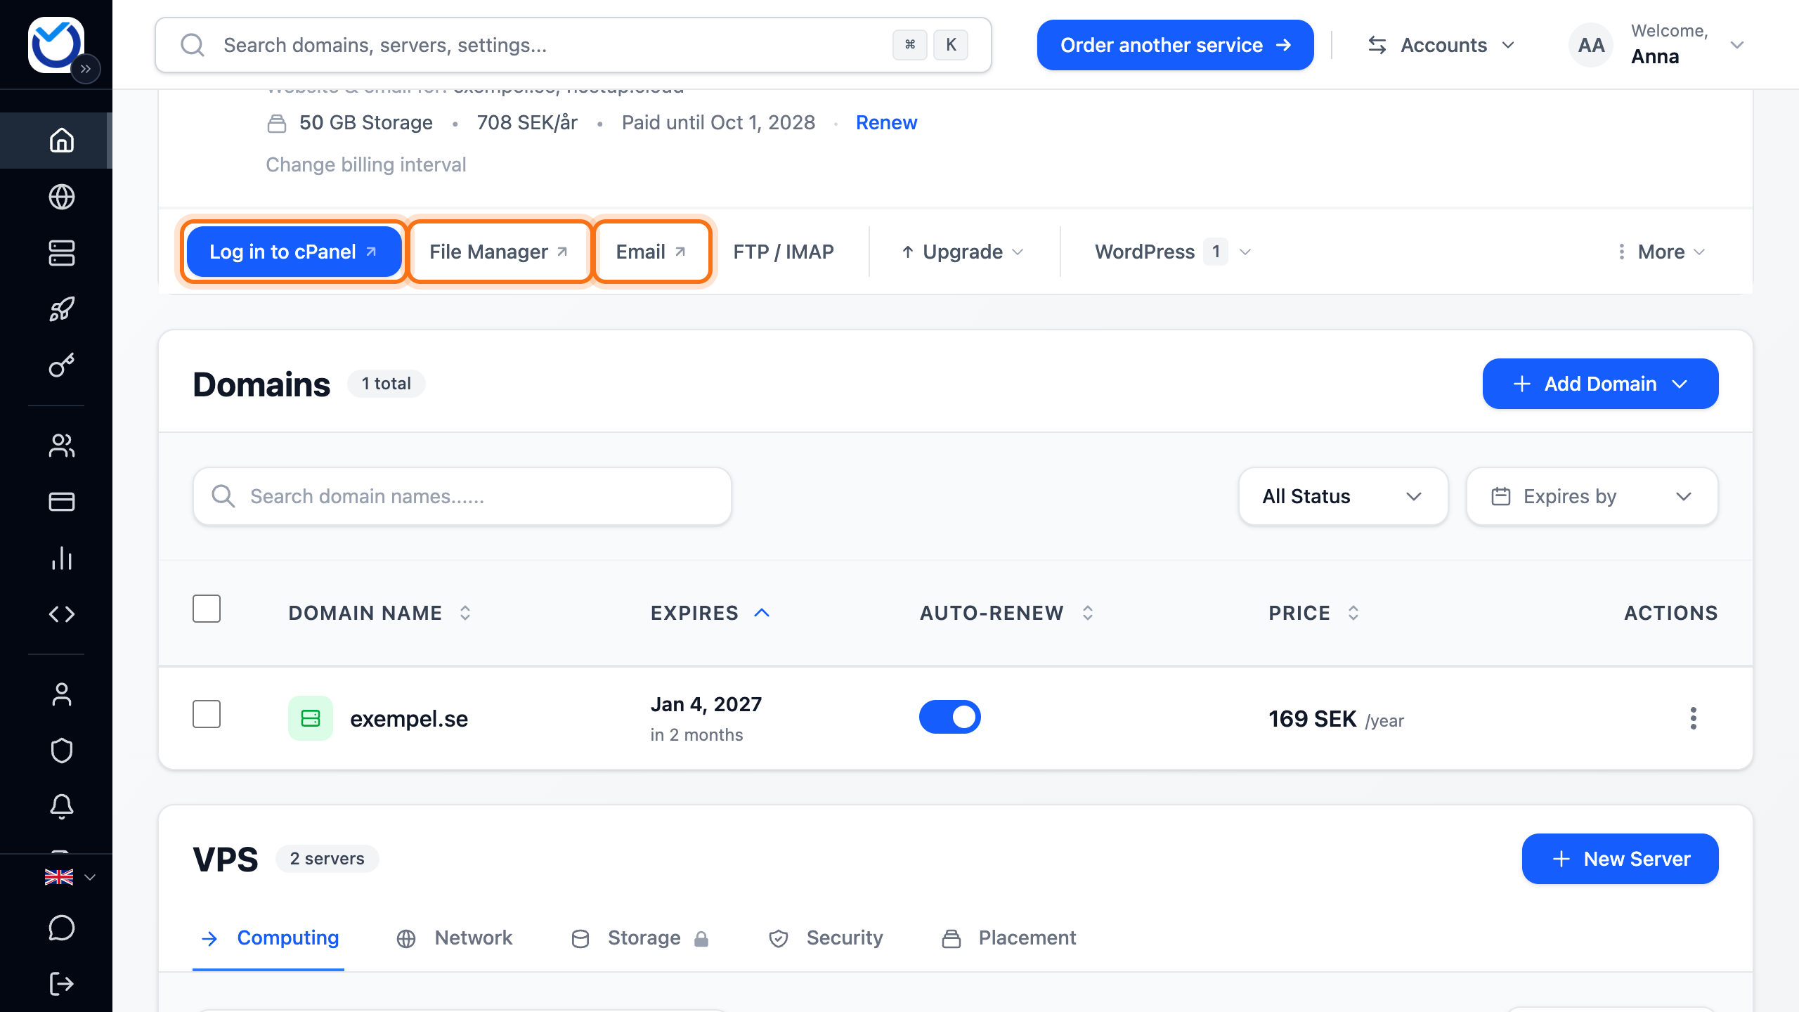1799x1012 pixels.
Task: Open the bell notifications sidebar icon
Action: 62,807
